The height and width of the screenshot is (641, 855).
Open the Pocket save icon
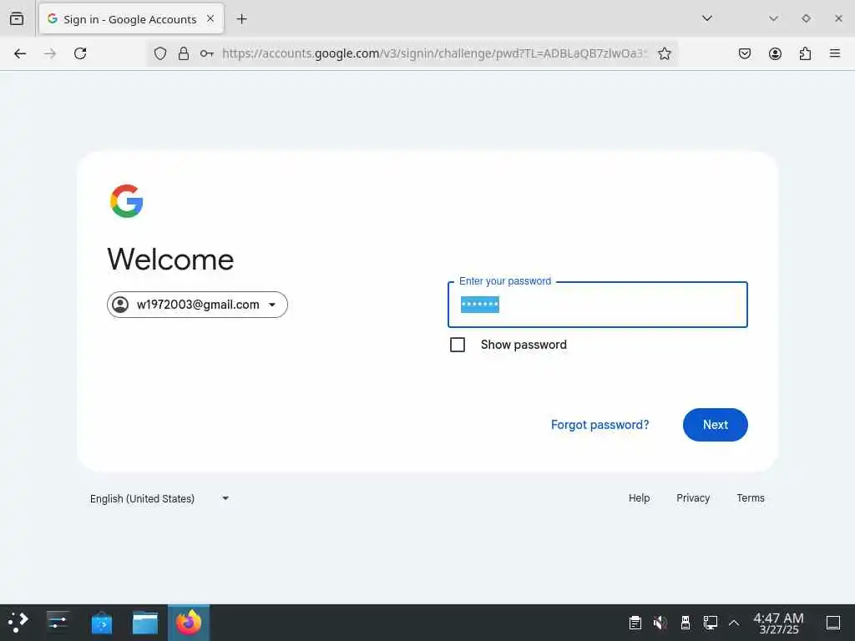pyautogui.click(x=745, y=53)
